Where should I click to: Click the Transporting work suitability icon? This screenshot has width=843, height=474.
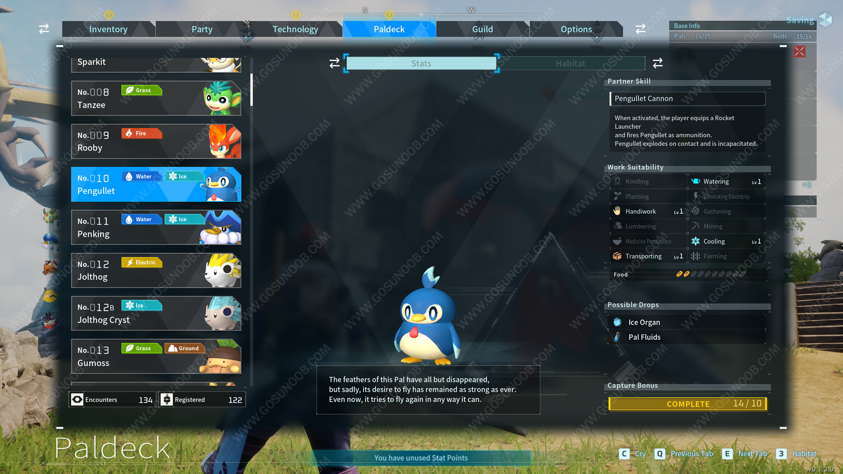pos(616,256)
